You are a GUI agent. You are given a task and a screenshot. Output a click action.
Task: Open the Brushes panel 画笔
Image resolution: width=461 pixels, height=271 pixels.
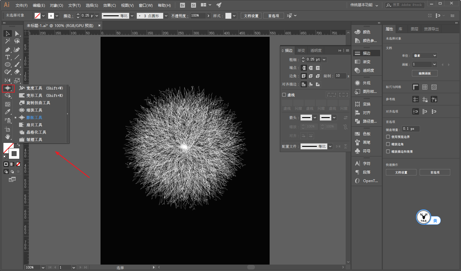point(366,142)
